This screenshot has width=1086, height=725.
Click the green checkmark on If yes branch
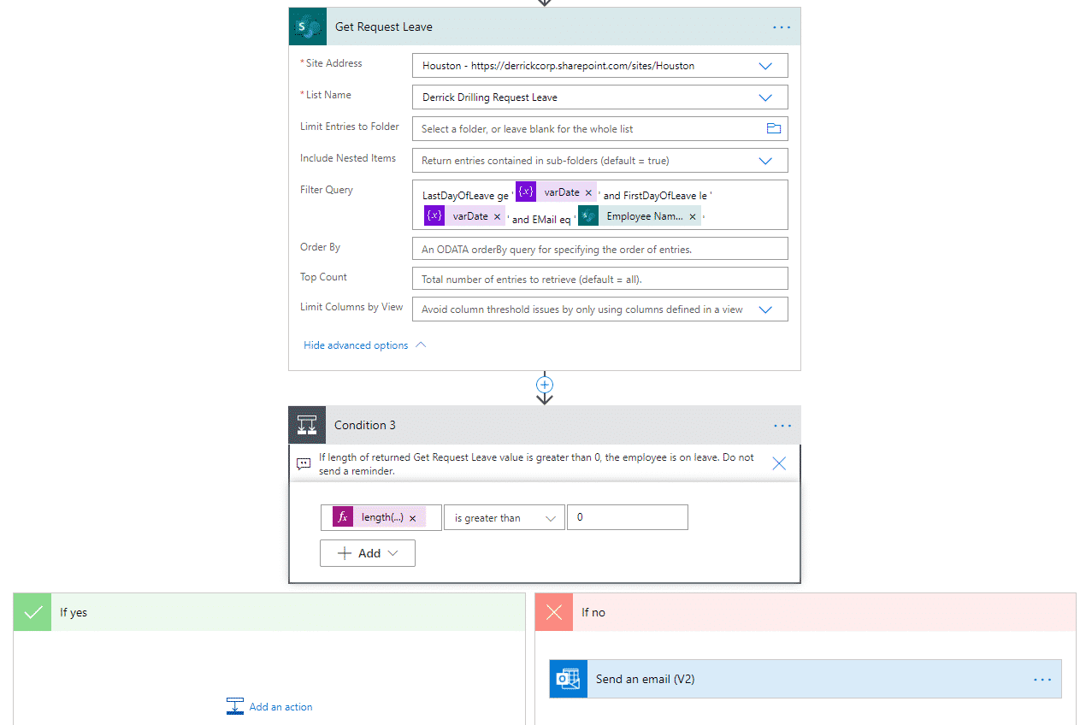[x=32, y=611]
